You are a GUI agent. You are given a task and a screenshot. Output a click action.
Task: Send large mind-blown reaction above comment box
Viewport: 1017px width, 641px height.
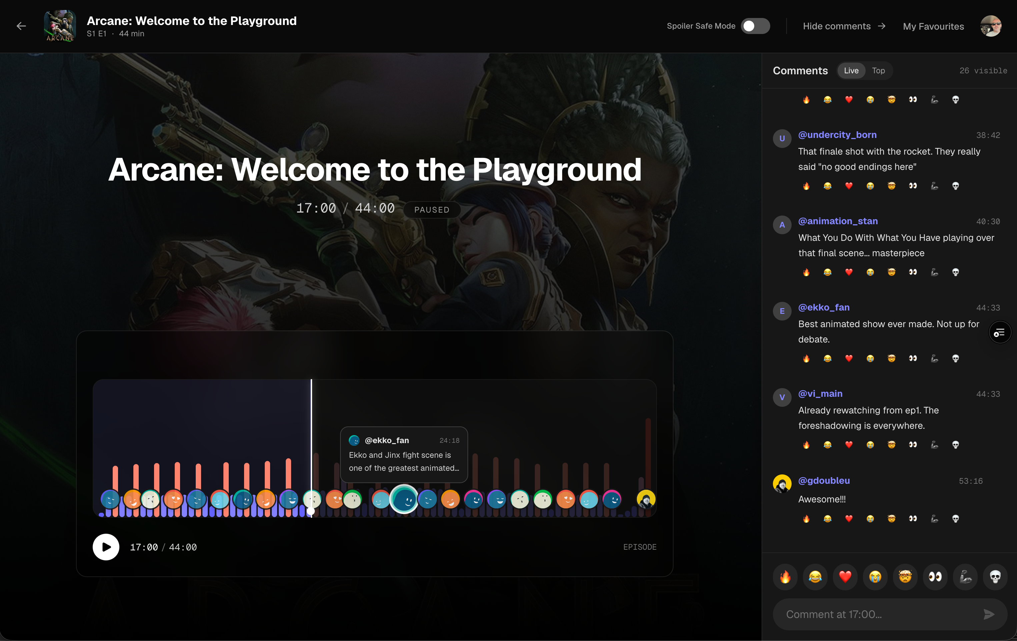click(x=905, y=577)
